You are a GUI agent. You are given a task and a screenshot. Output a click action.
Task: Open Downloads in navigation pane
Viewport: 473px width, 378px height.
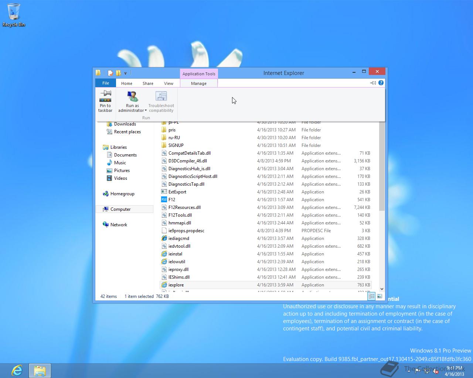point(125,124)
